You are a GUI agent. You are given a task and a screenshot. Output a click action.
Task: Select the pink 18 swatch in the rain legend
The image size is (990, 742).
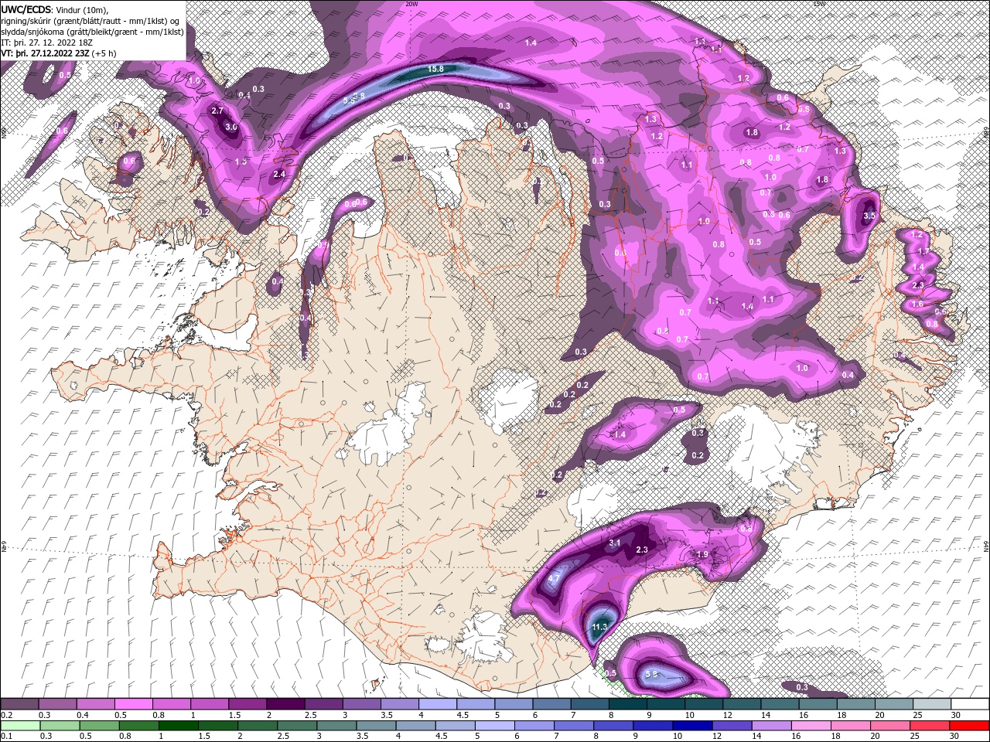point(851,726)
